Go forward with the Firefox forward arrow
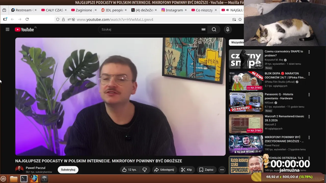Screen dimensions: 326x183 tap(20, 19)
